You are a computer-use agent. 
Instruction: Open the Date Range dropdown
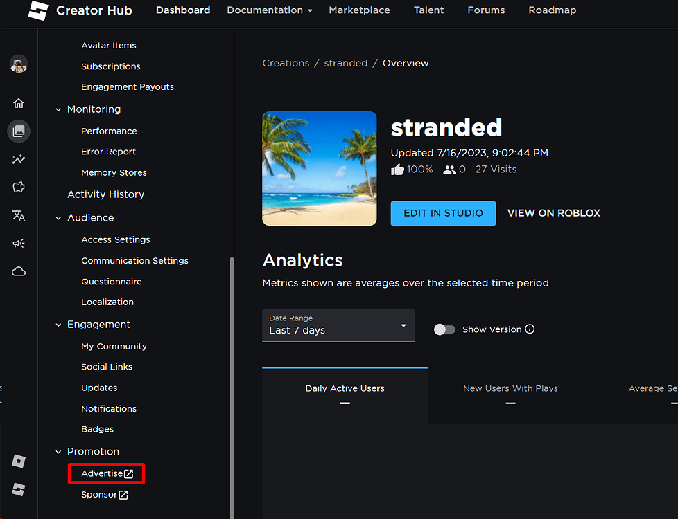(338, 325)
